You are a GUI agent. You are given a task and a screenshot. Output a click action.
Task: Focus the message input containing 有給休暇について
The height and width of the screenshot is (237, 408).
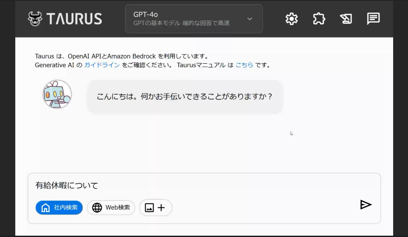(x=204, y=185)
